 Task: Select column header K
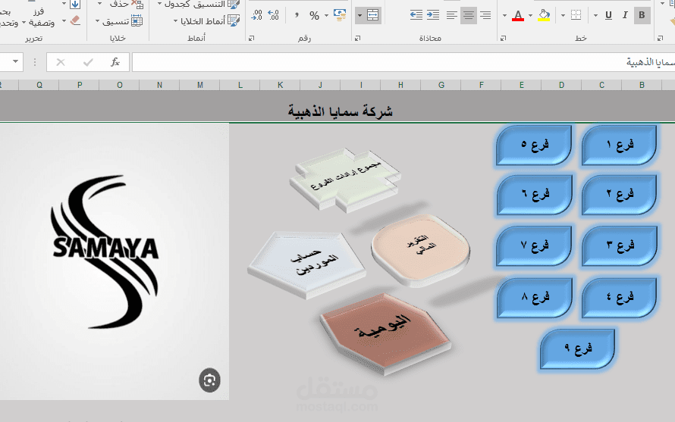coord(281,85)
